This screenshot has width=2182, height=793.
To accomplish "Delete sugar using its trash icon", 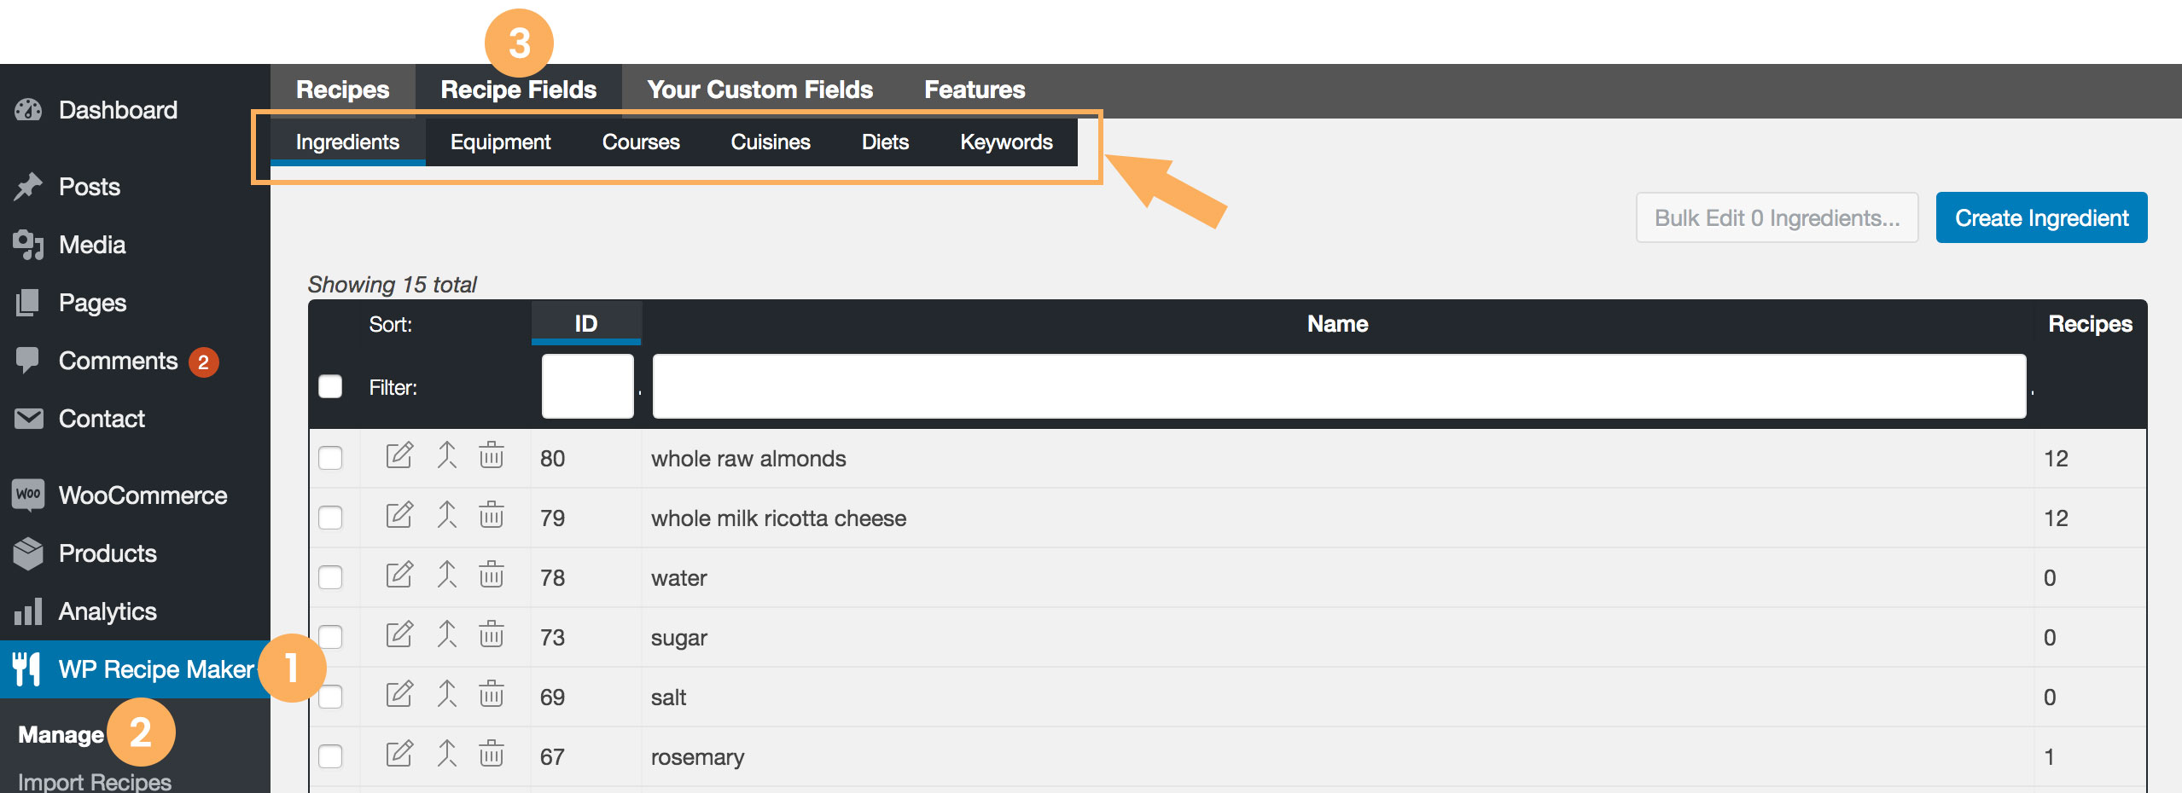I will click(x=492, y=634).
